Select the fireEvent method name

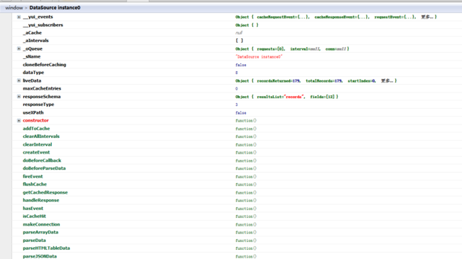[x=33, y=176]
